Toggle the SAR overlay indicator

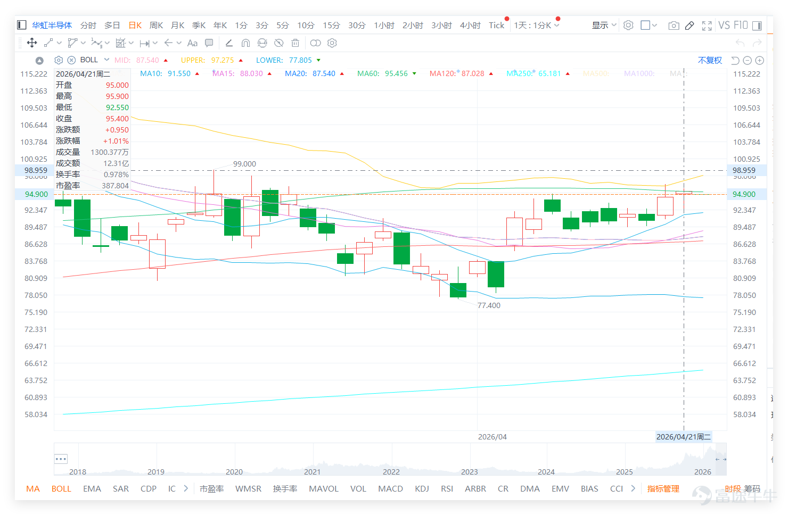click(x=121, y=488)
